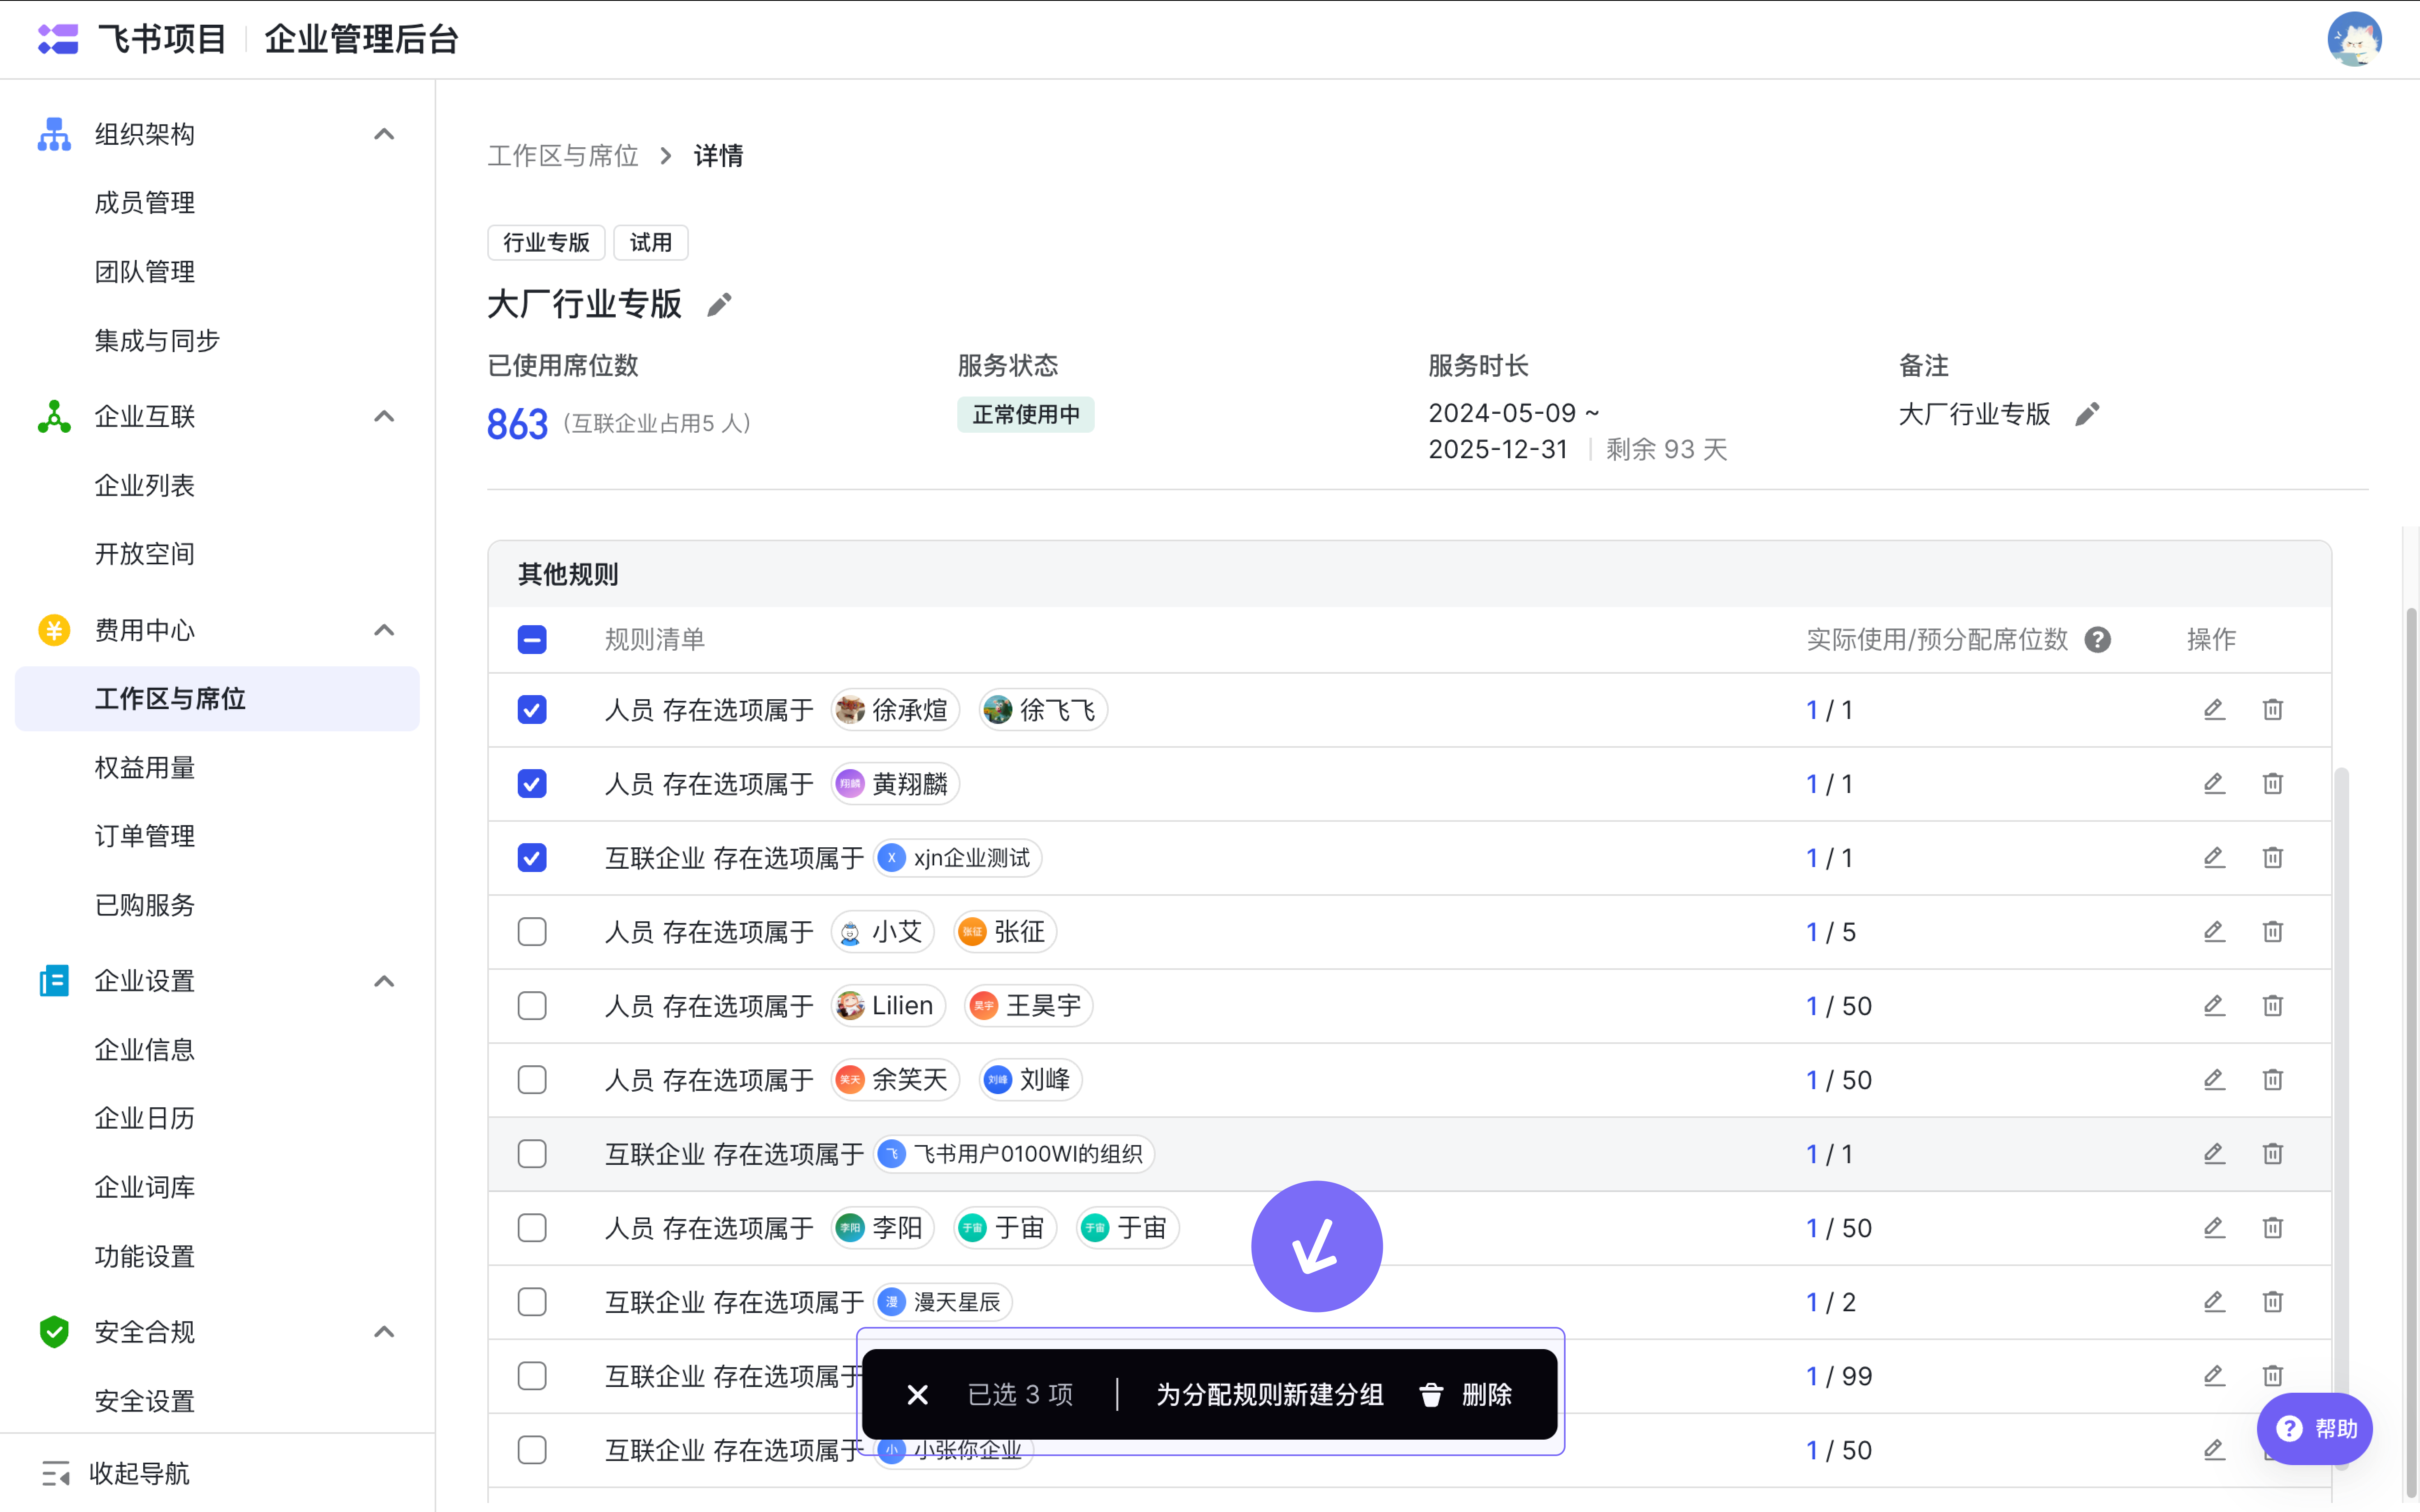Delete the 飞书用户0100WI的组织 rule

tap(2273, 1154)
